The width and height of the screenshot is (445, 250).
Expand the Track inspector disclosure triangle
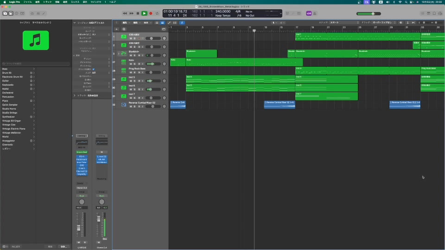point(75,95)
